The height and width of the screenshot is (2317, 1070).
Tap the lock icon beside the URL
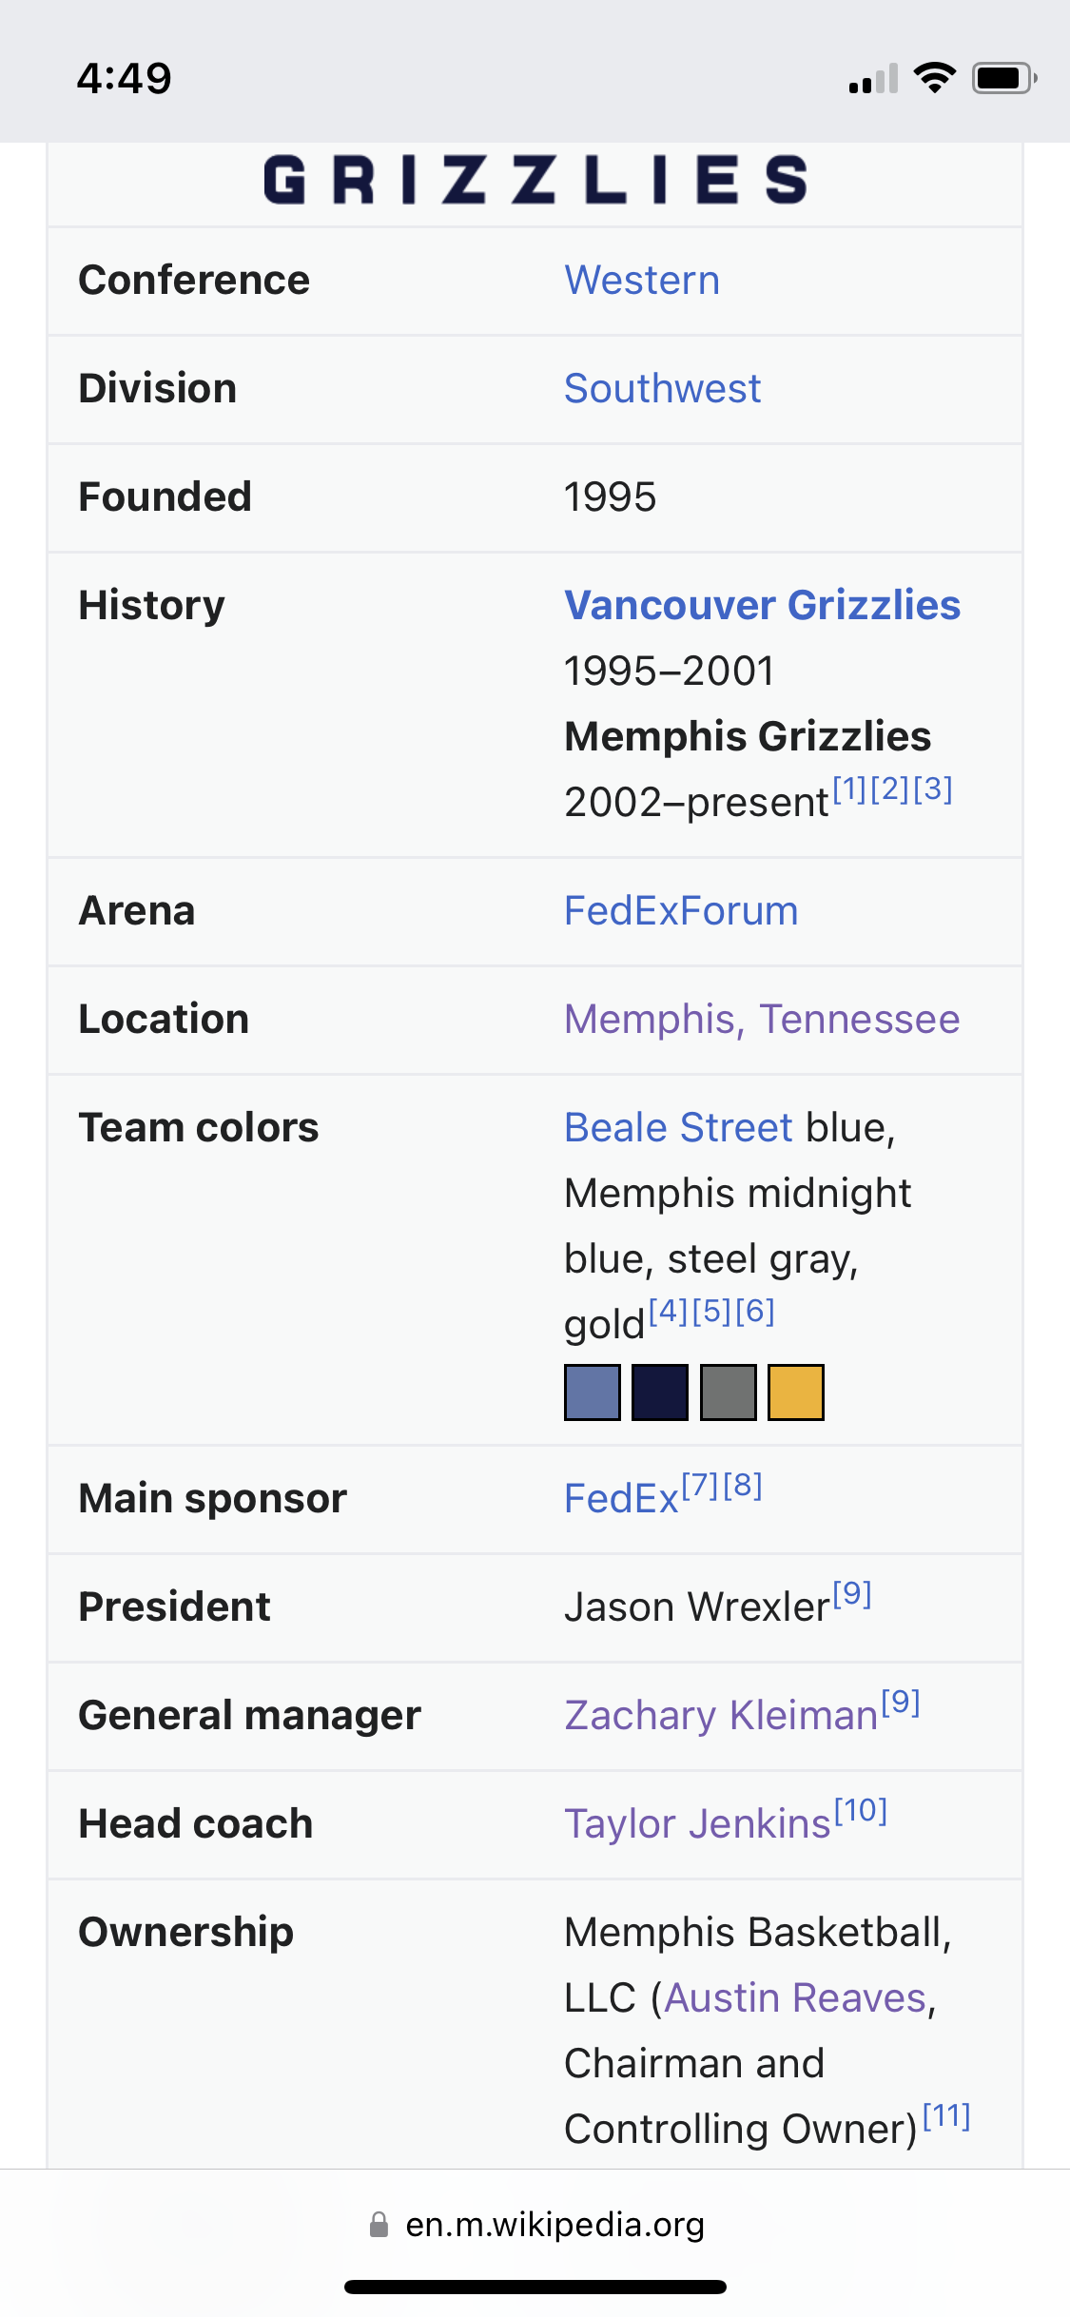click(x=379, y=2224)
